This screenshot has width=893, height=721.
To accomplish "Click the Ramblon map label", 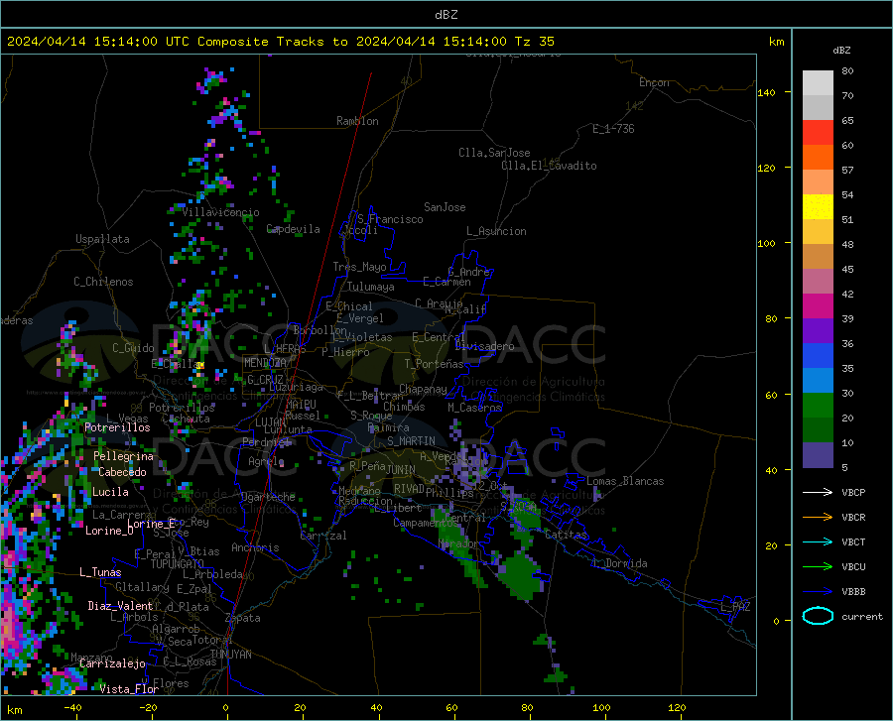I will [x=357, y=121].
